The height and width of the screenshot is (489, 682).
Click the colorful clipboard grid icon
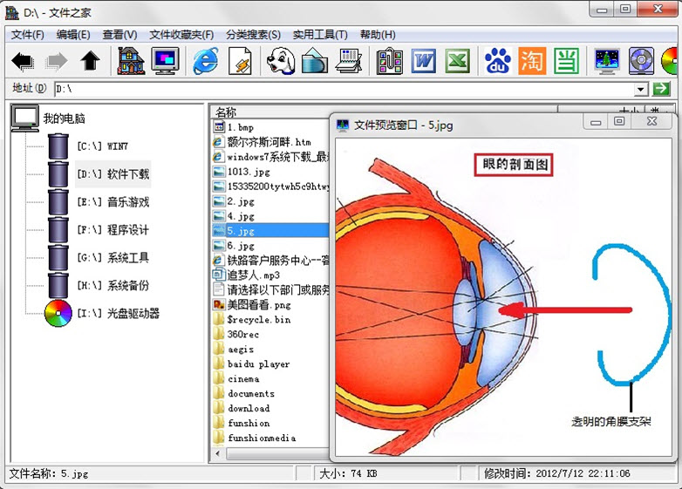coord(390,61)
